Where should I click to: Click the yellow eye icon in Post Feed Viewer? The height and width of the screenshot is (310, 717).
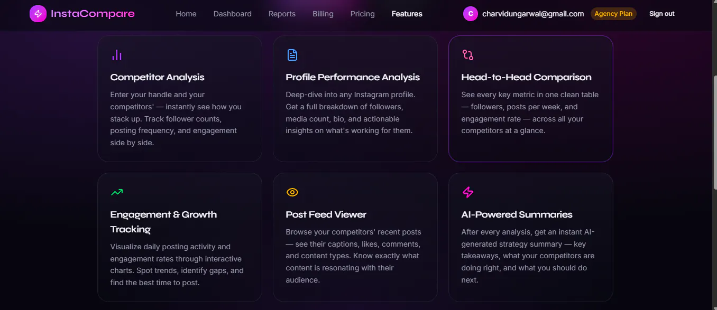tap(292, 192)
